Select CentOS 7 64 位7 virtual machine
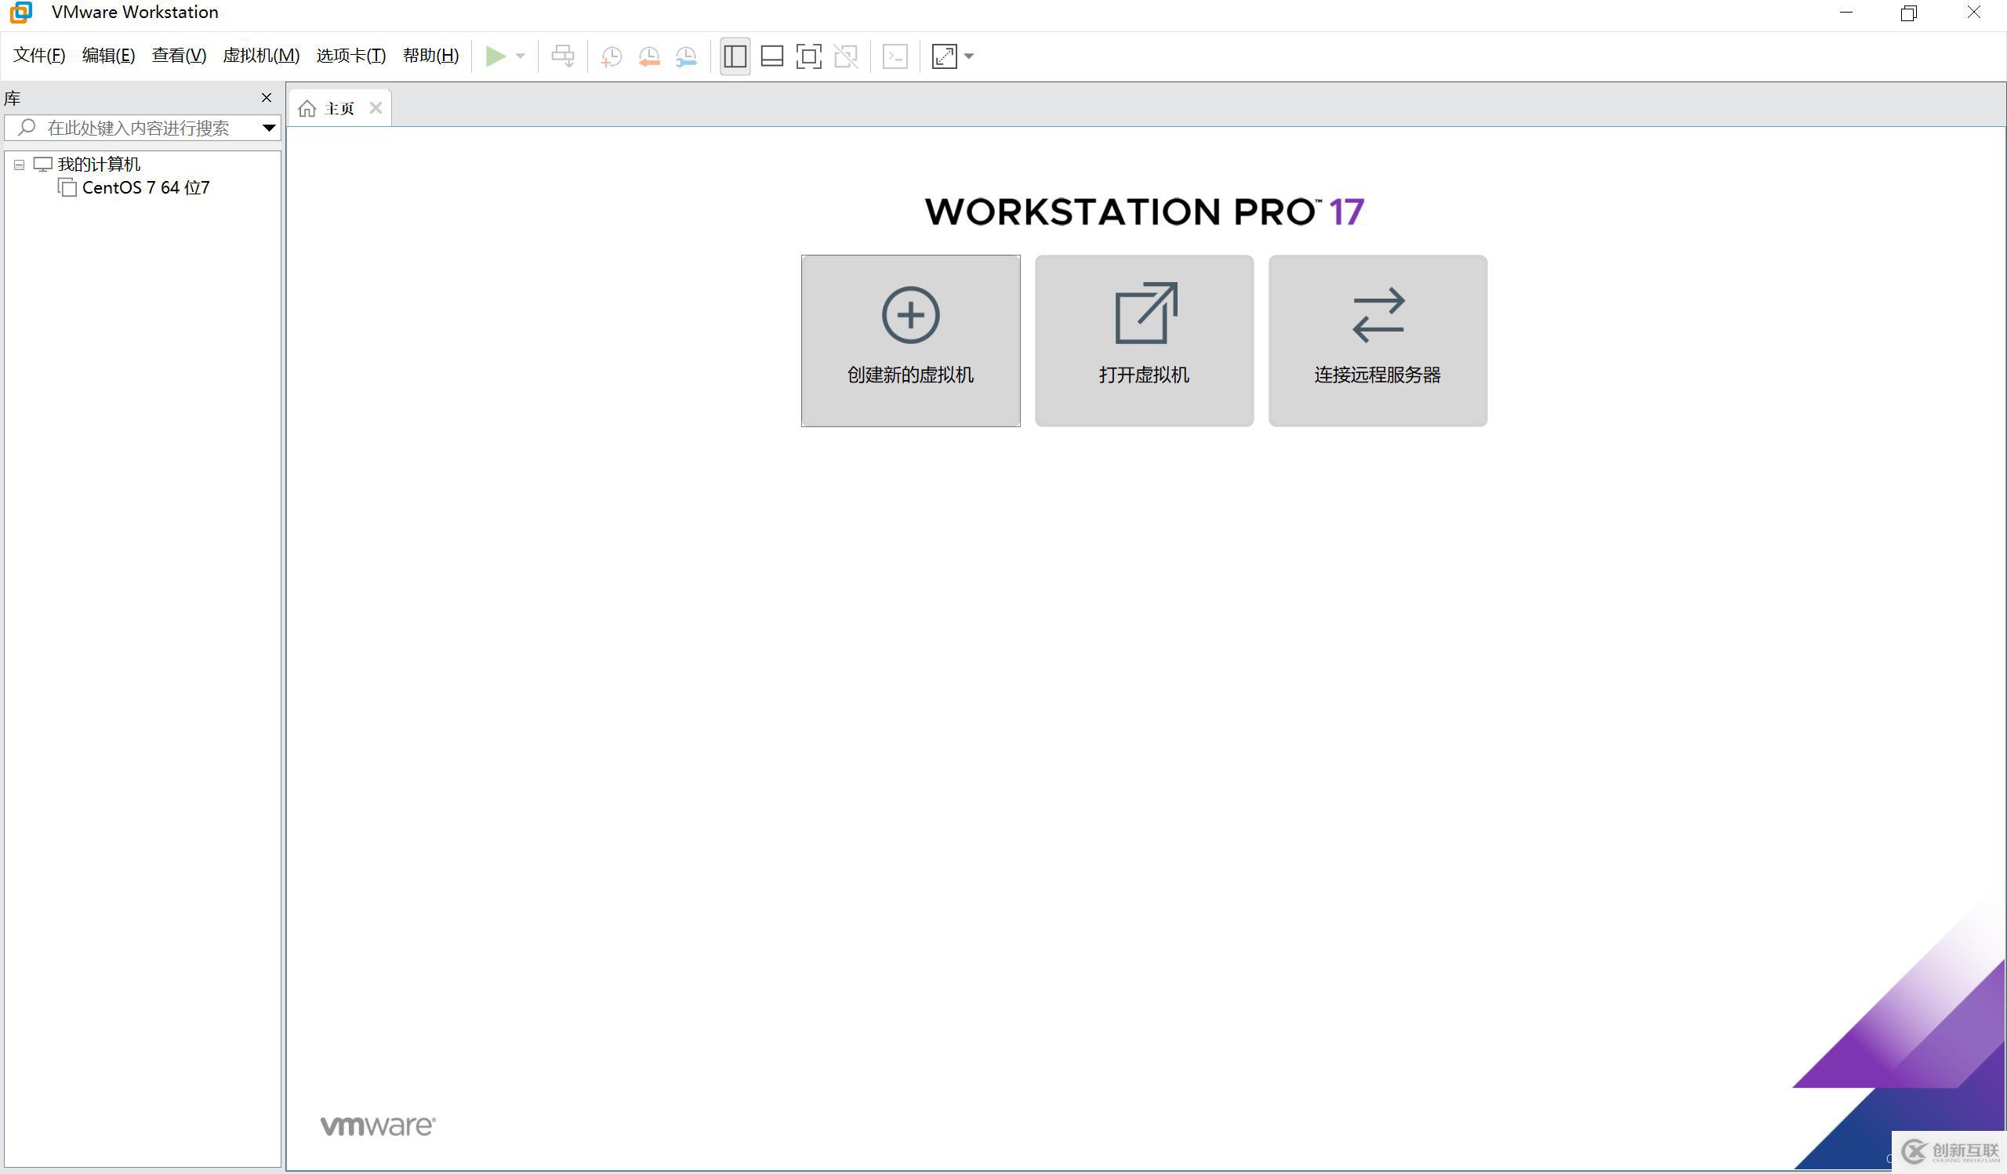2007x1174 pixels. point(146,187)
